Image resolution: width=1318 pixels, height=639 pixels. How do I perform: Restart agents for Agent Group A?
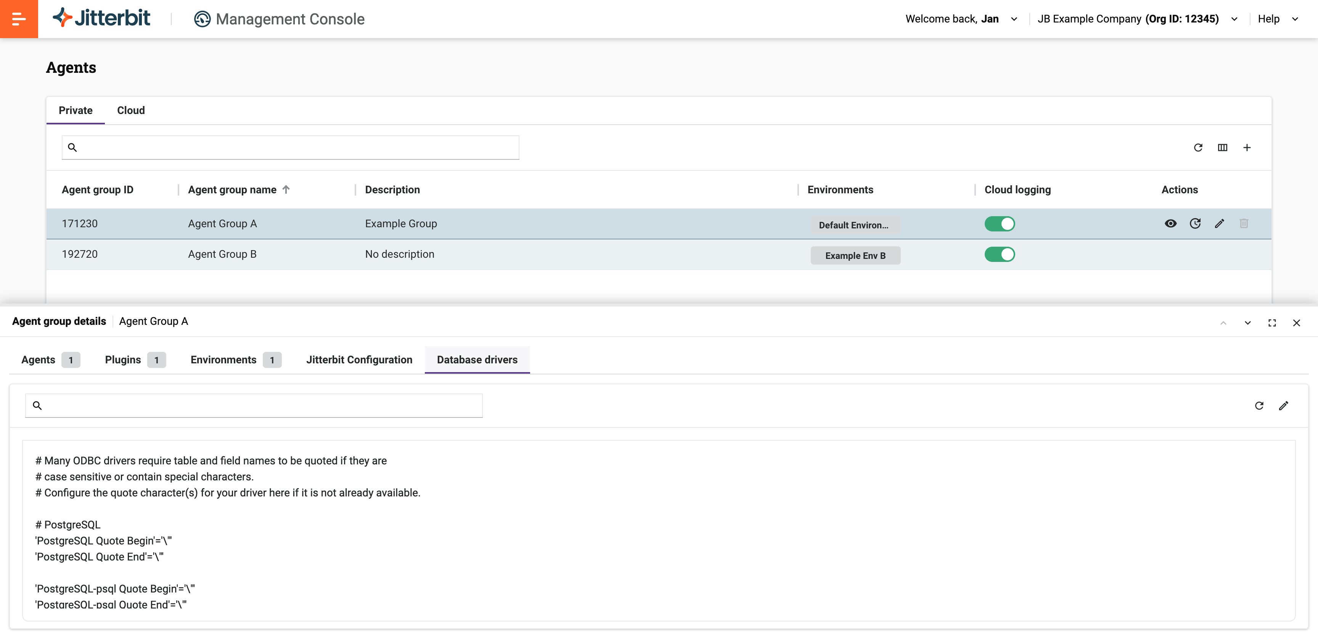[x=1195, y=223]
